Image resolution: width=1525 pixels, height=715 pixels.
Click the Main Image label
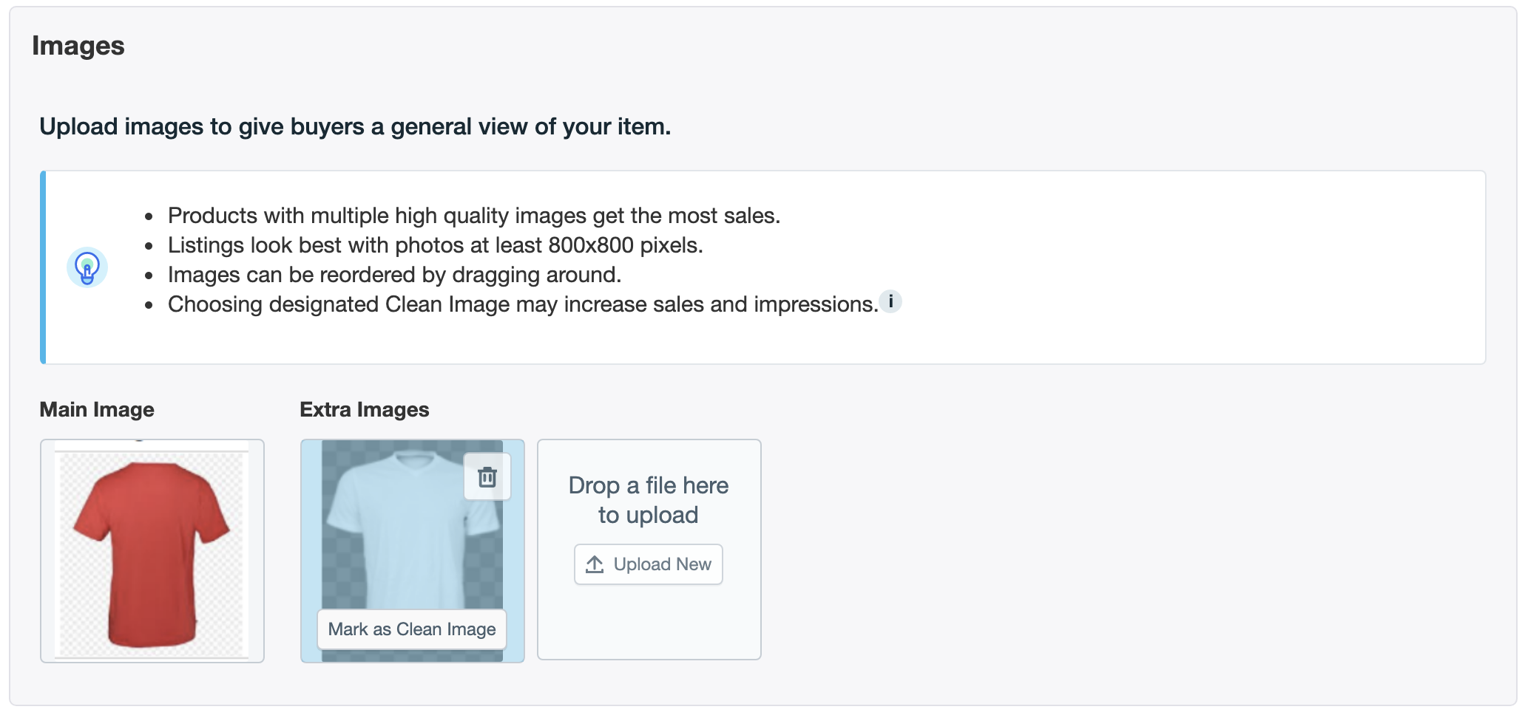[x=97, y=409]
